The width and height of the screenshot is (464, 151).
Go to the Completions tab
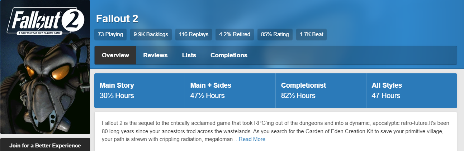click(229, 55)
